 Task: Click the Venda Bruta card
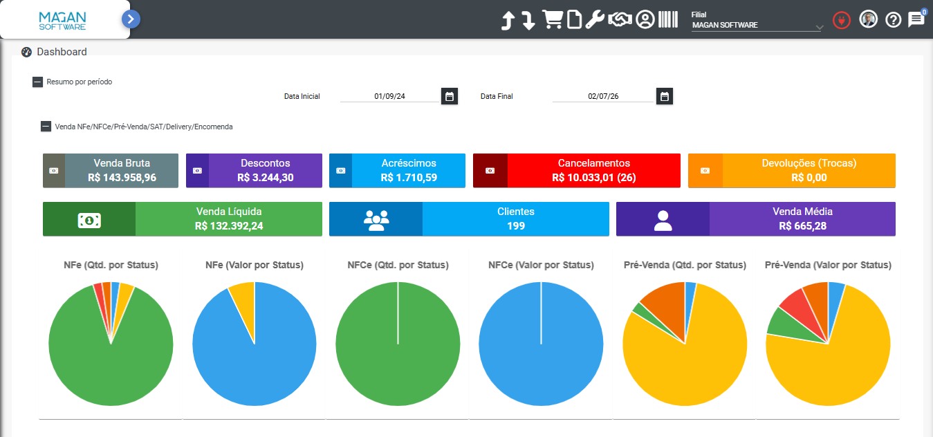pos(111,171)
